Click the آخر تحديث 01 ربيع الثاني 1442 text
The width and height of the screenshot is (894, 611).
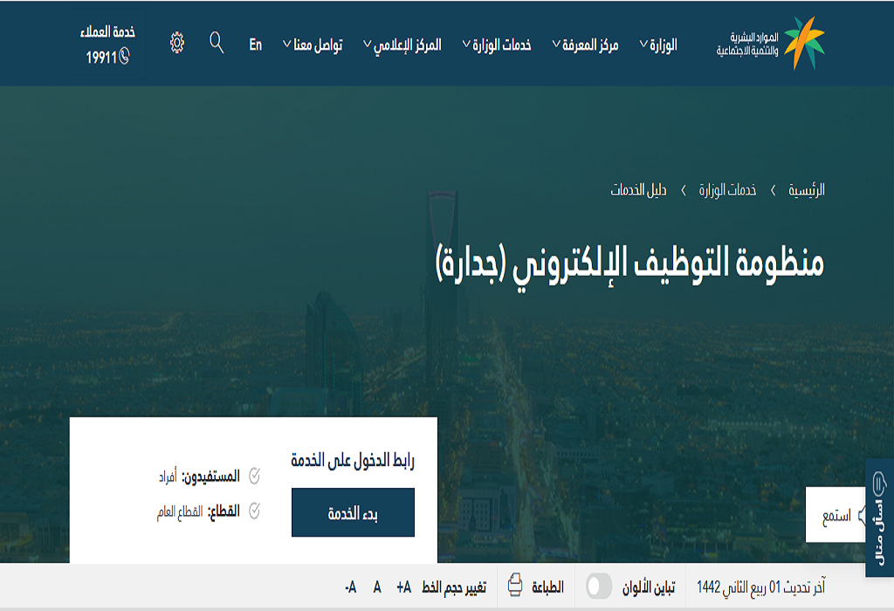(760, 587)
